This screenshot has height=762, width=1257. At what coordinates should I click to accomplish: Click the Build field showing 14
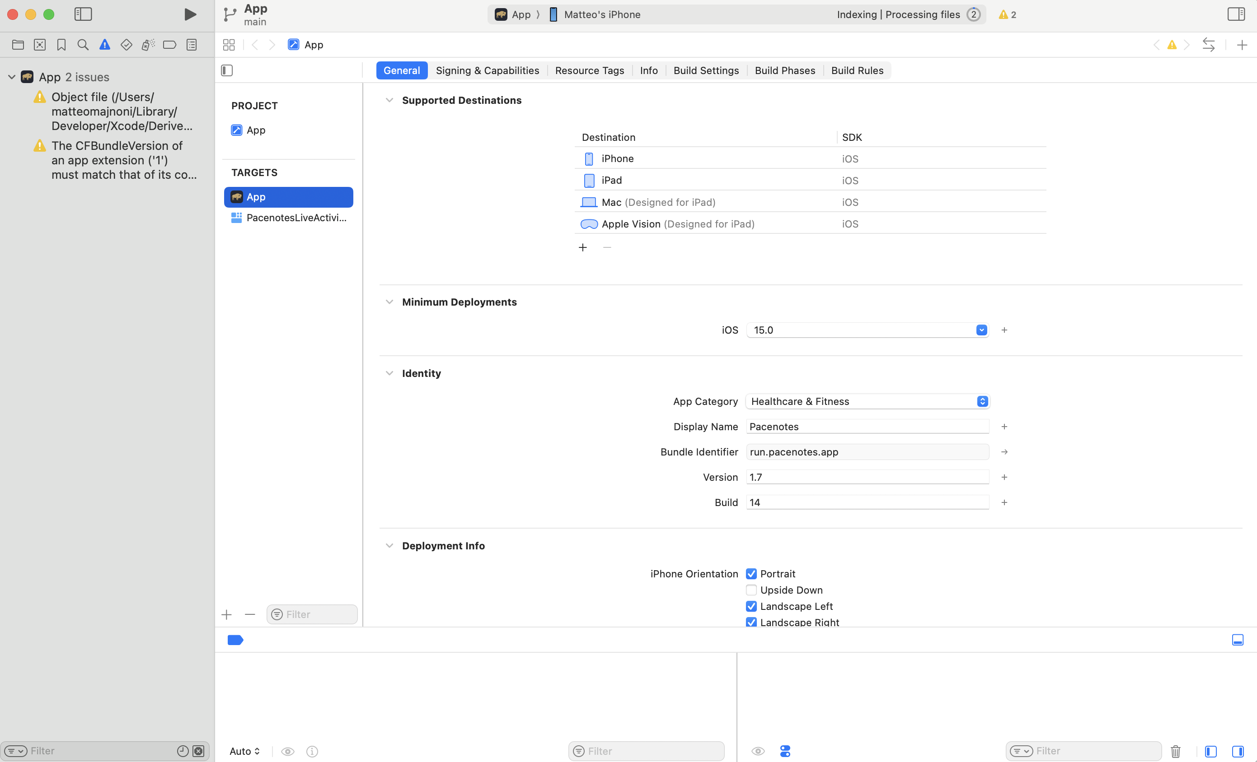[867, 502]
